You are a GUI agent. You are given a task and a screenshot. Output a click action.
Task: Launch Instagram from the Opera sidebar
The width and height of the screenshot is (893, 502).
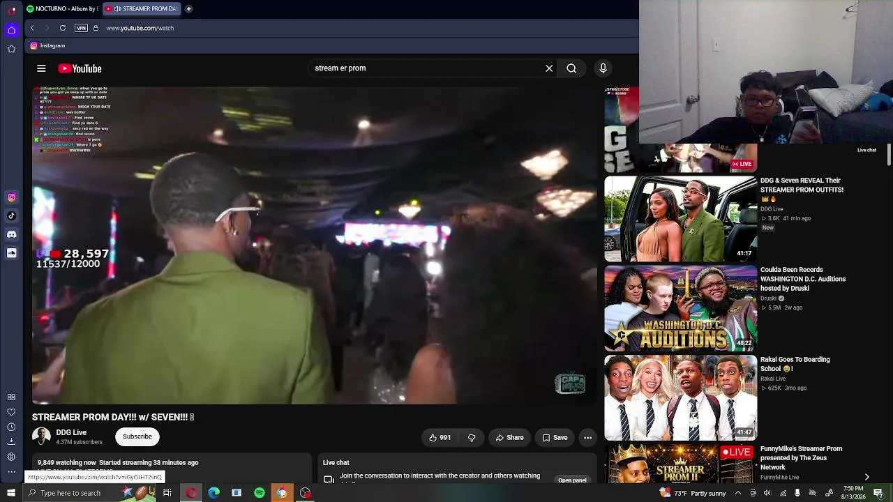click(11, 197)
